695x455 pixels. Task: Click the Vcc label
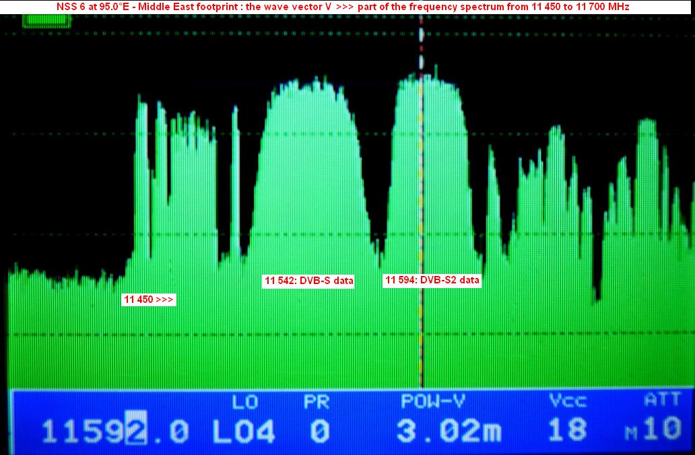tap(567, 402)
